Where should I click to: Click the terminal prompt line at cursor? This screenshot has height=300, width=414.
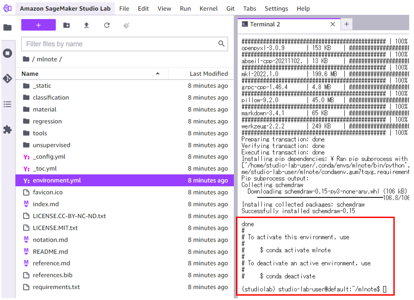(x=314, y=289)
